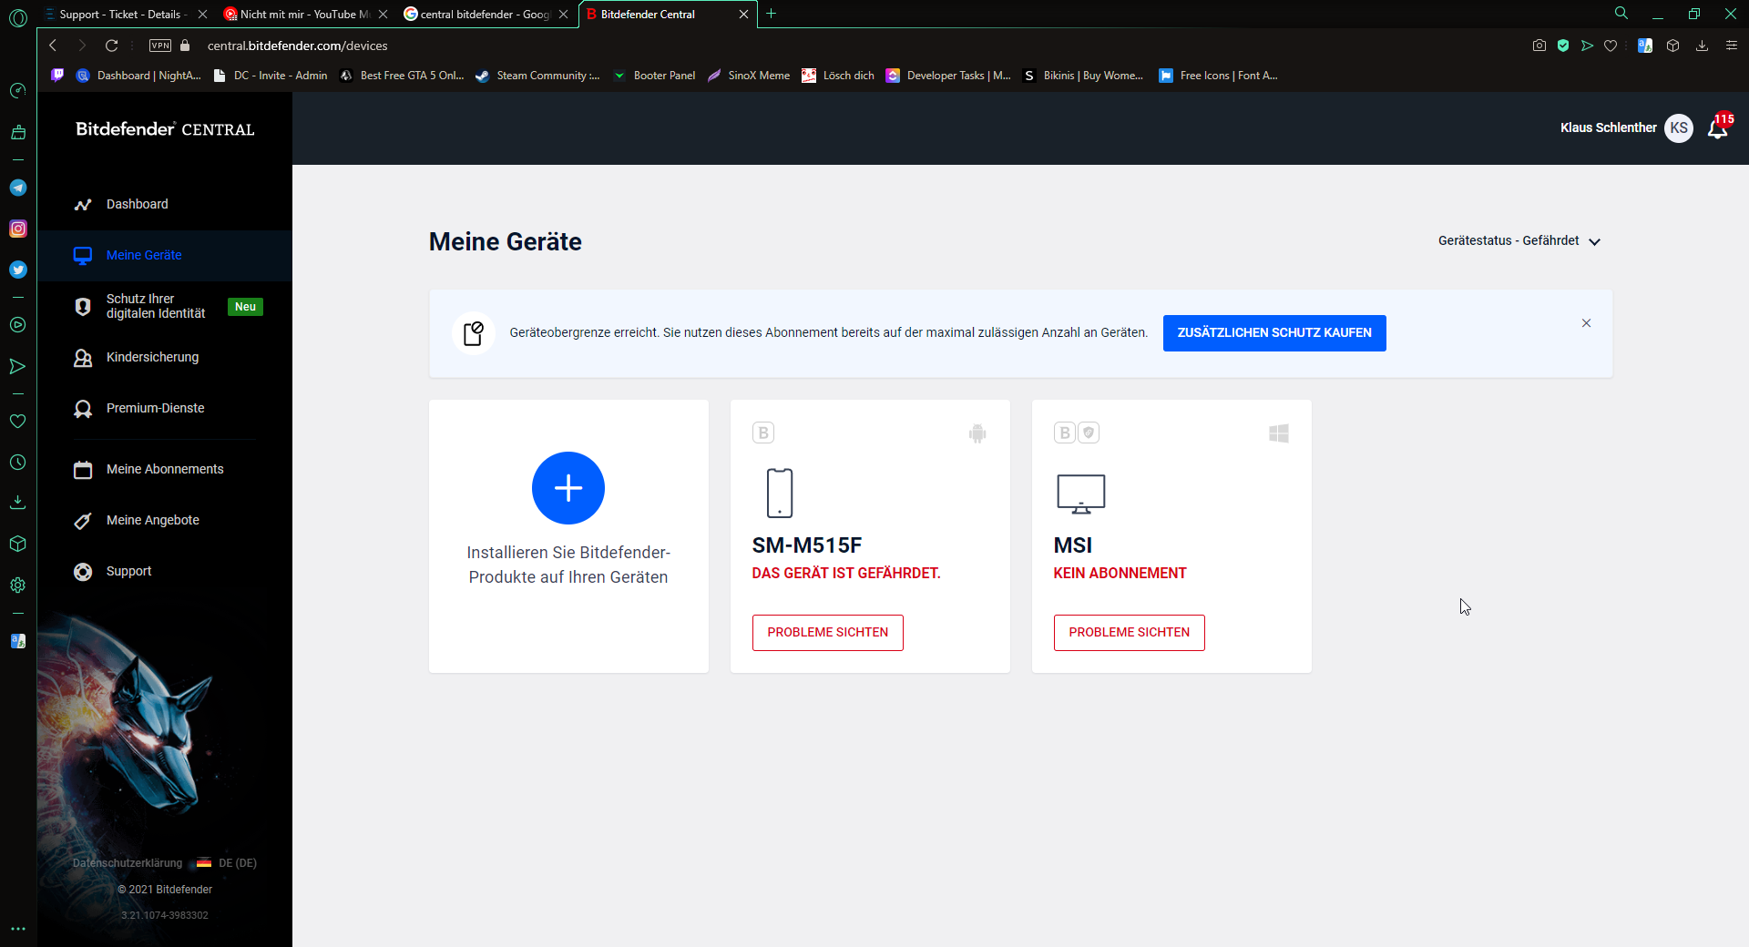The height and width of the screenshot is (947, 1749).
Task: Click the browser page reload icon
Action: (112, 46)
